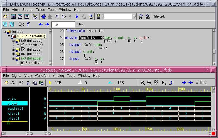Viewport: 218px width, 138px height.
Task: Click the first active annotation icon beside By
Action: [5, 24]
